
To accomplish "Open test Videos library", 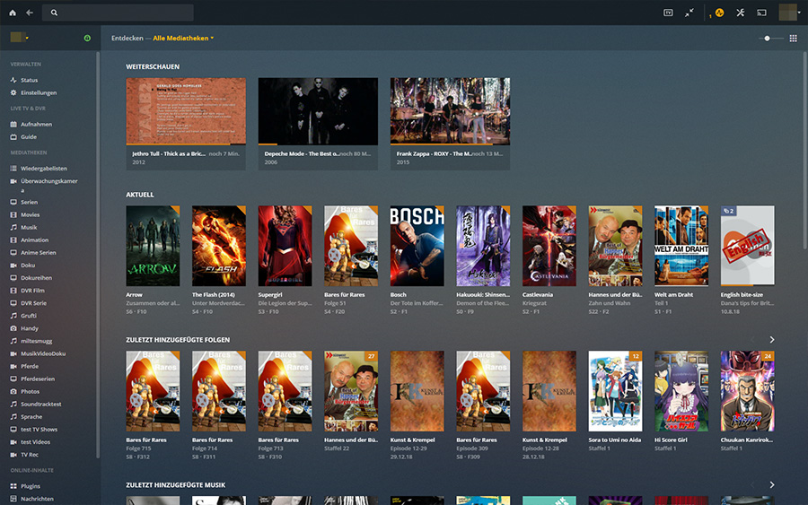I will (35, 441).
